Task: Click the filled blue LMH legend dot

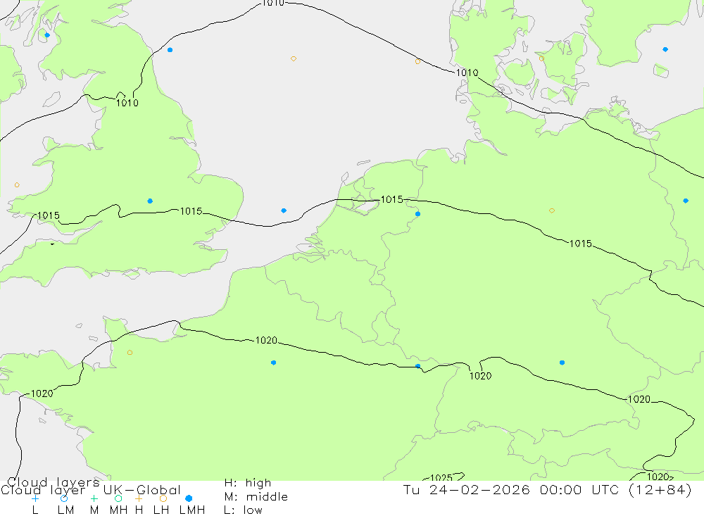Action: coord(189,498)
